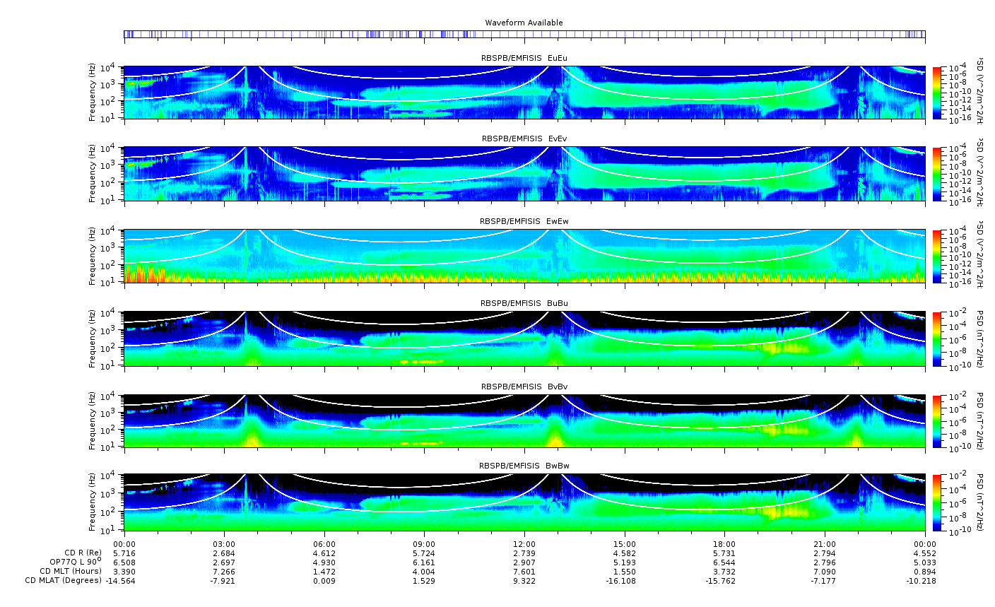Click the BwBw panel color scale bar
Screen dimensions: 995x607
coord(936,502)
